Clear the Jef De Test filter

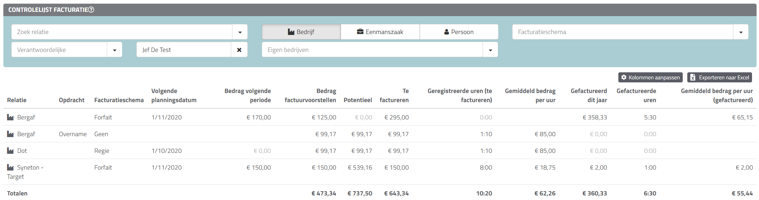pos(239,50)
